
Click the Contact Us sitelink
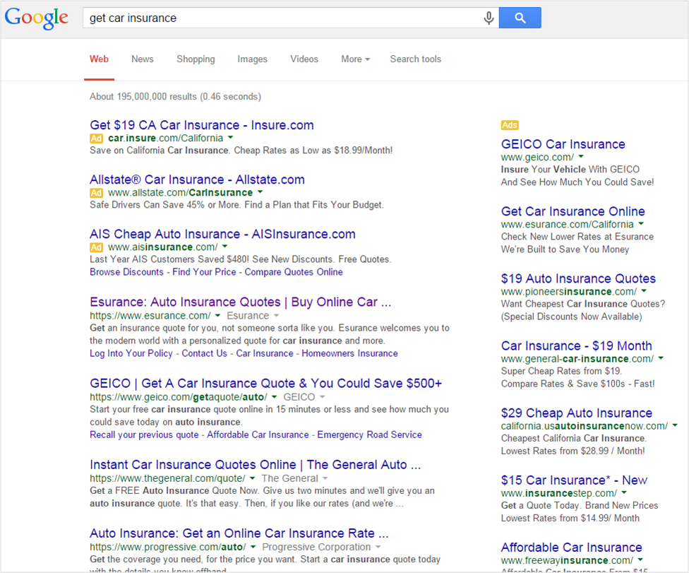point(204,353)
